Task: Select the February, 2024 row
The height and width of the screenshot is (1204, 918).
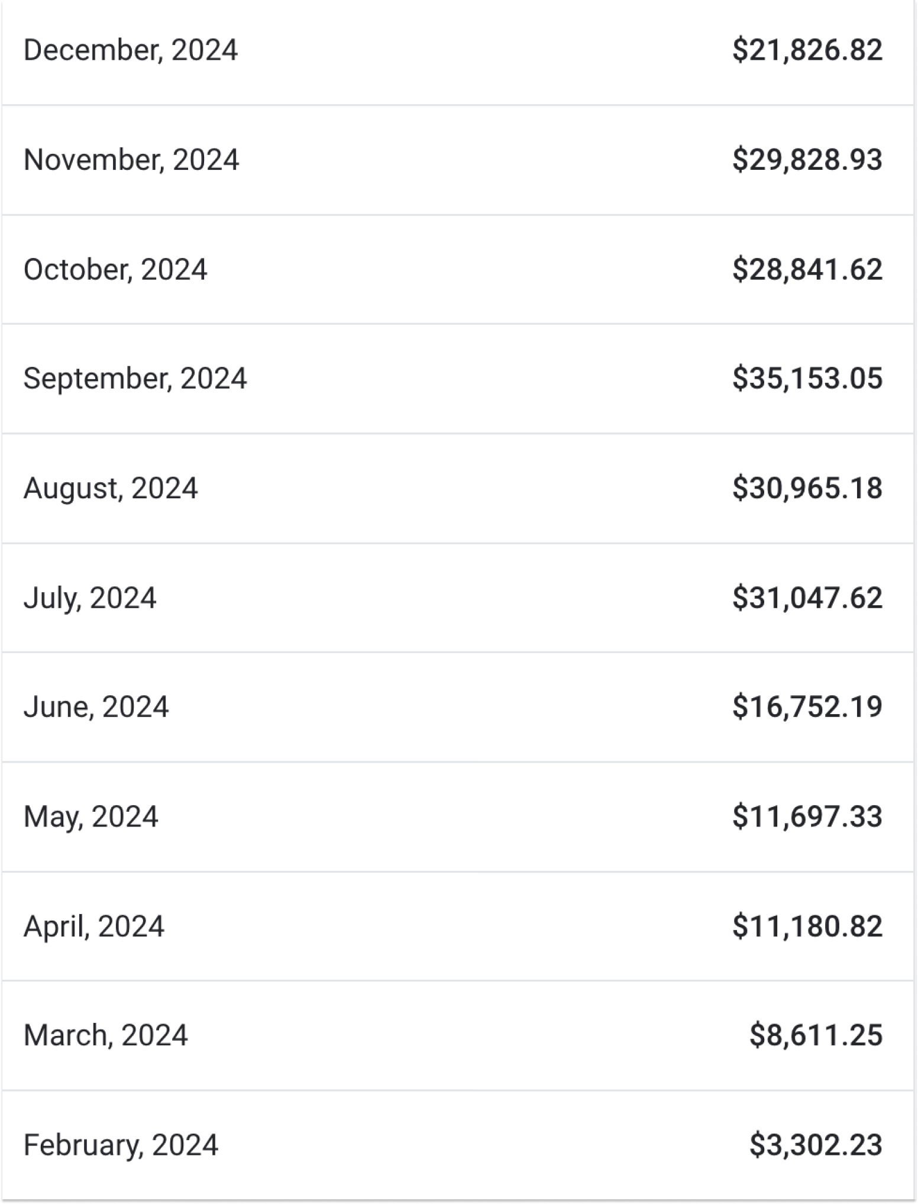Action: point(458,1145)
